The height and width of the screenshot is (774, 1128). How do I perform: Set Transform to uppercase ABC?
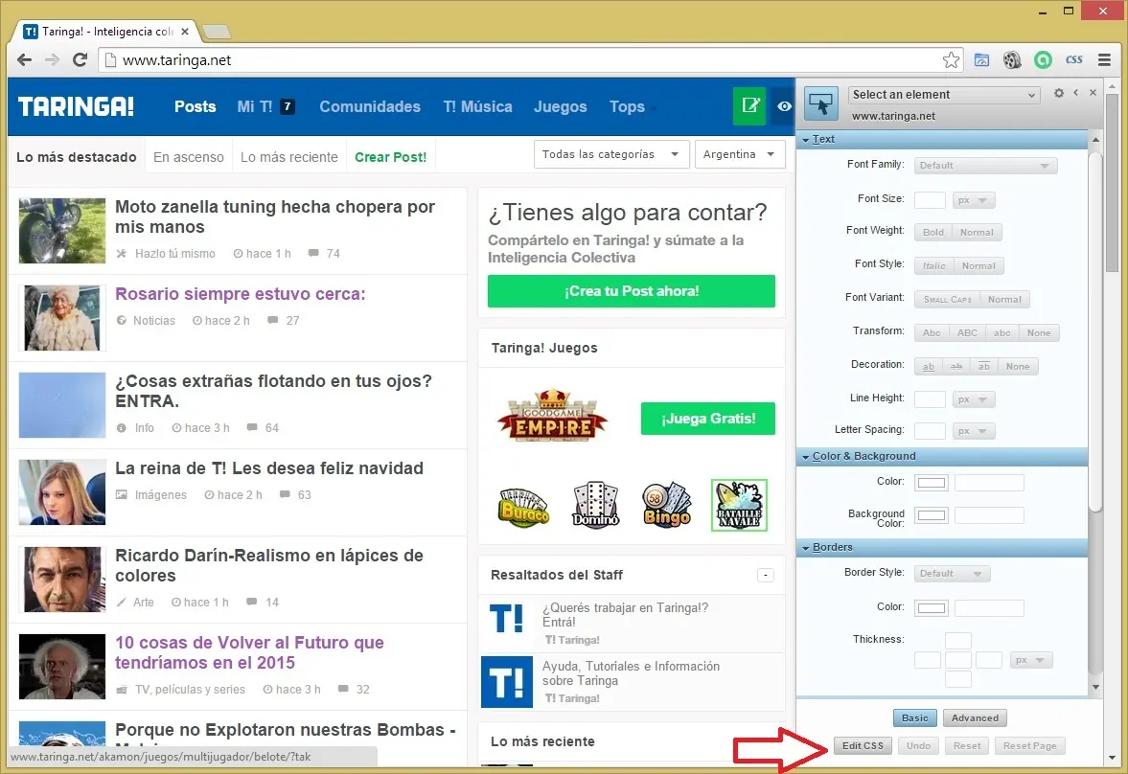(967, 333)
